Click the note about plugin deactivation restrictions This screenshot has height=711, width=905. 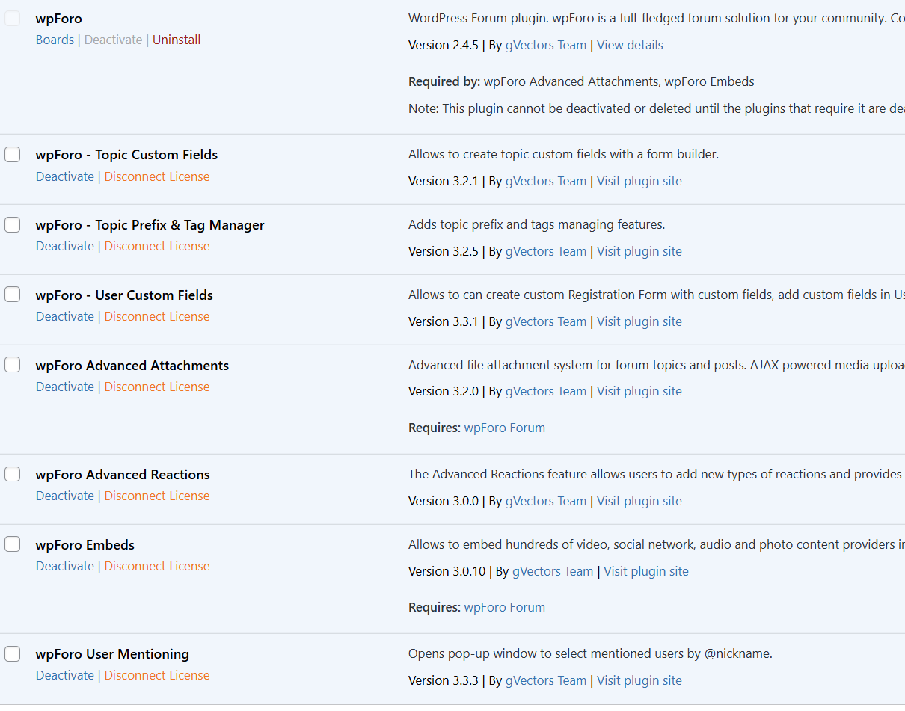657,108
